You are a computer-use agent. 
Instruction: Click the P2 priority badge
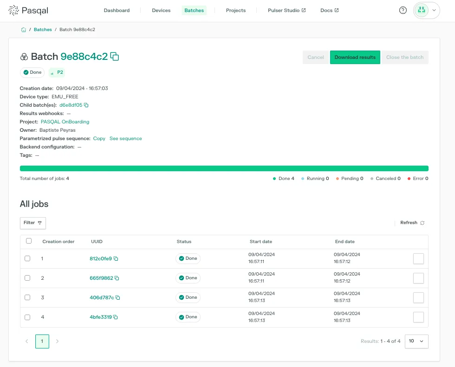click(57, 72)
